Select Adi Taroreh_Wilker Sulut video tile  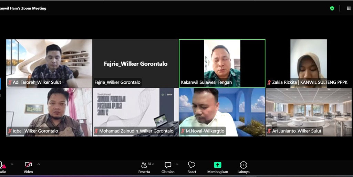click(49, 63)
